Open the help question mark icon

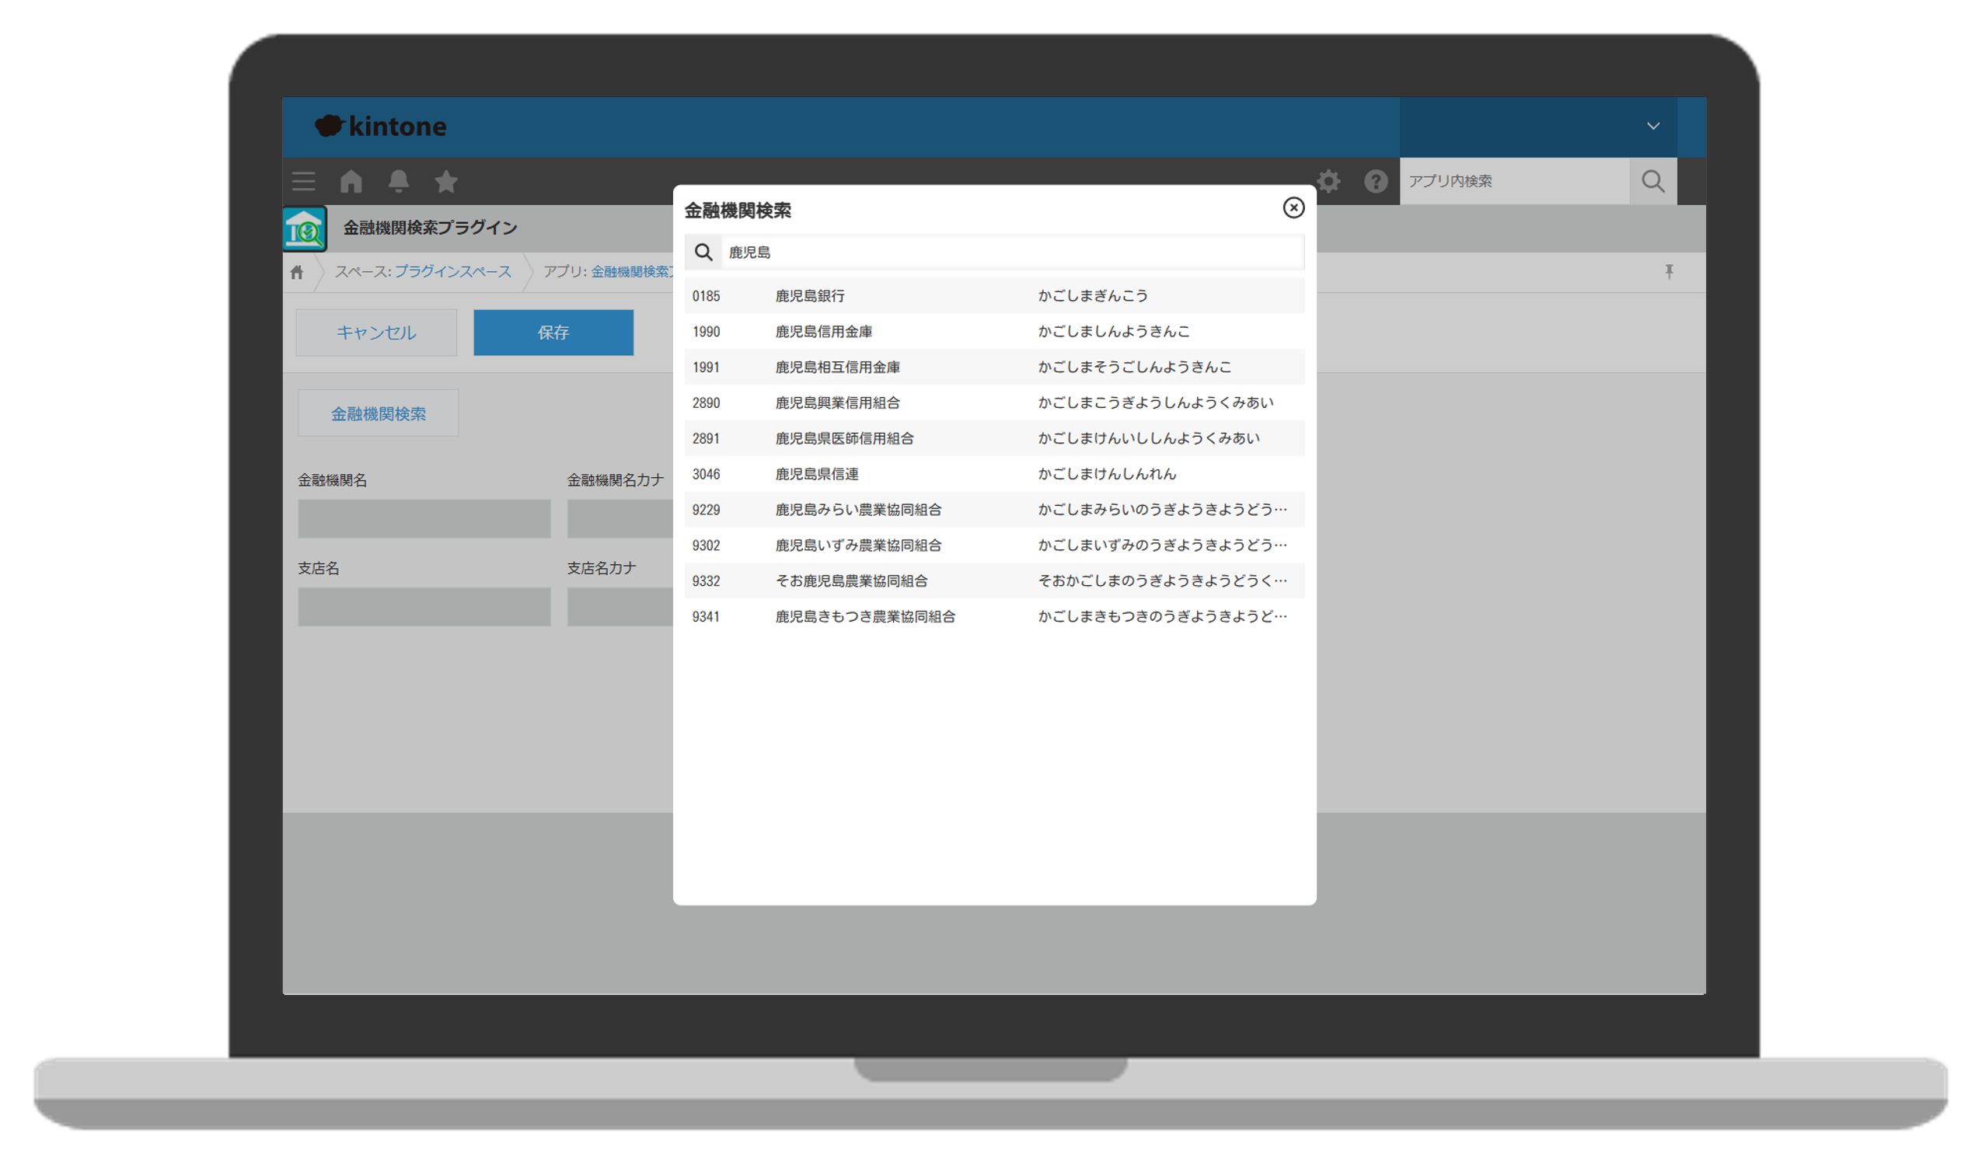pos(1375,182)
